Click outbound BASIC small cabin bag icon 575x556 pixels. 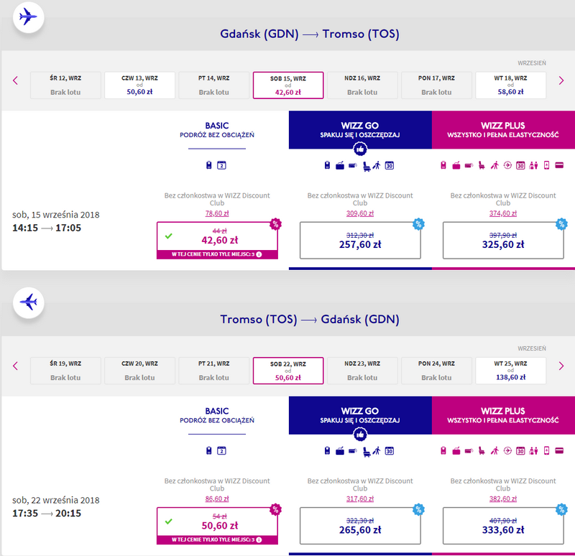tap(209, 165)
